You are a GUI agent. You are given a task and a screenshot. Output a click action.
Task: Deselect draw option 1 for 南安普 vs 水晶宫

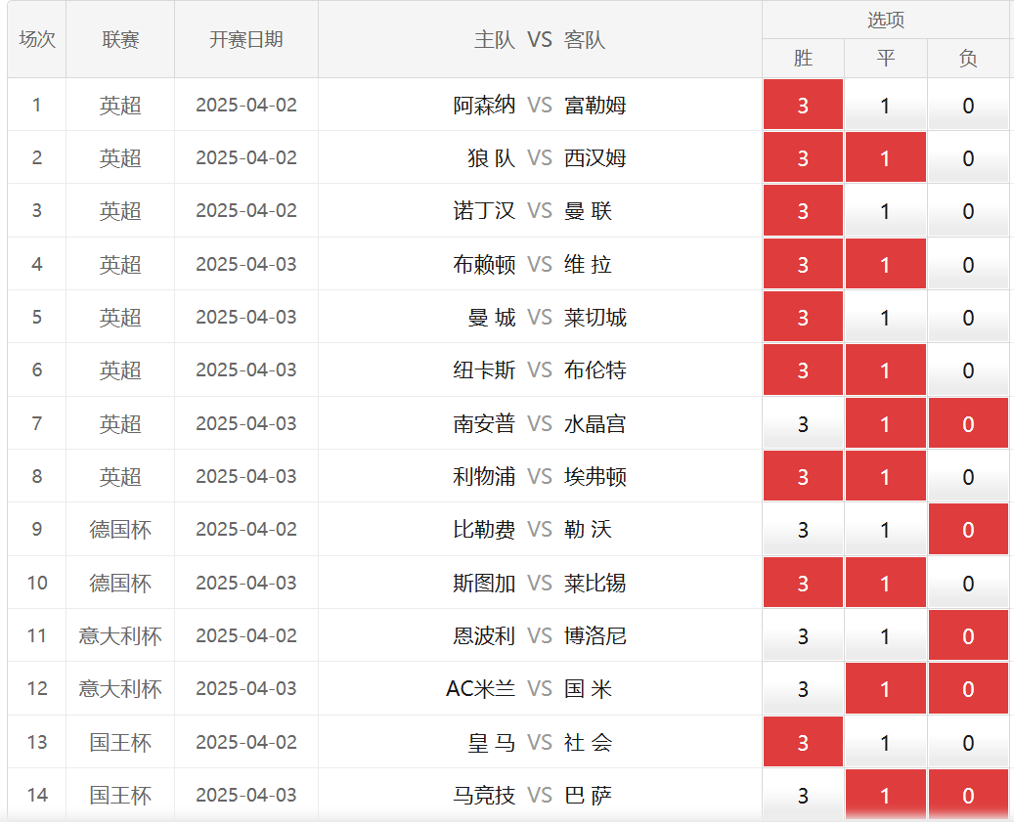(885, 423)
